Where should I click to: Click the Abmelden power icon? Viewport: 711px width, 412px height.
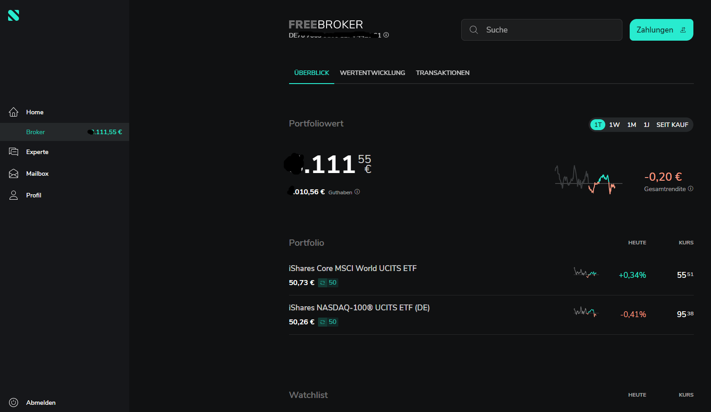pos(14,403)
